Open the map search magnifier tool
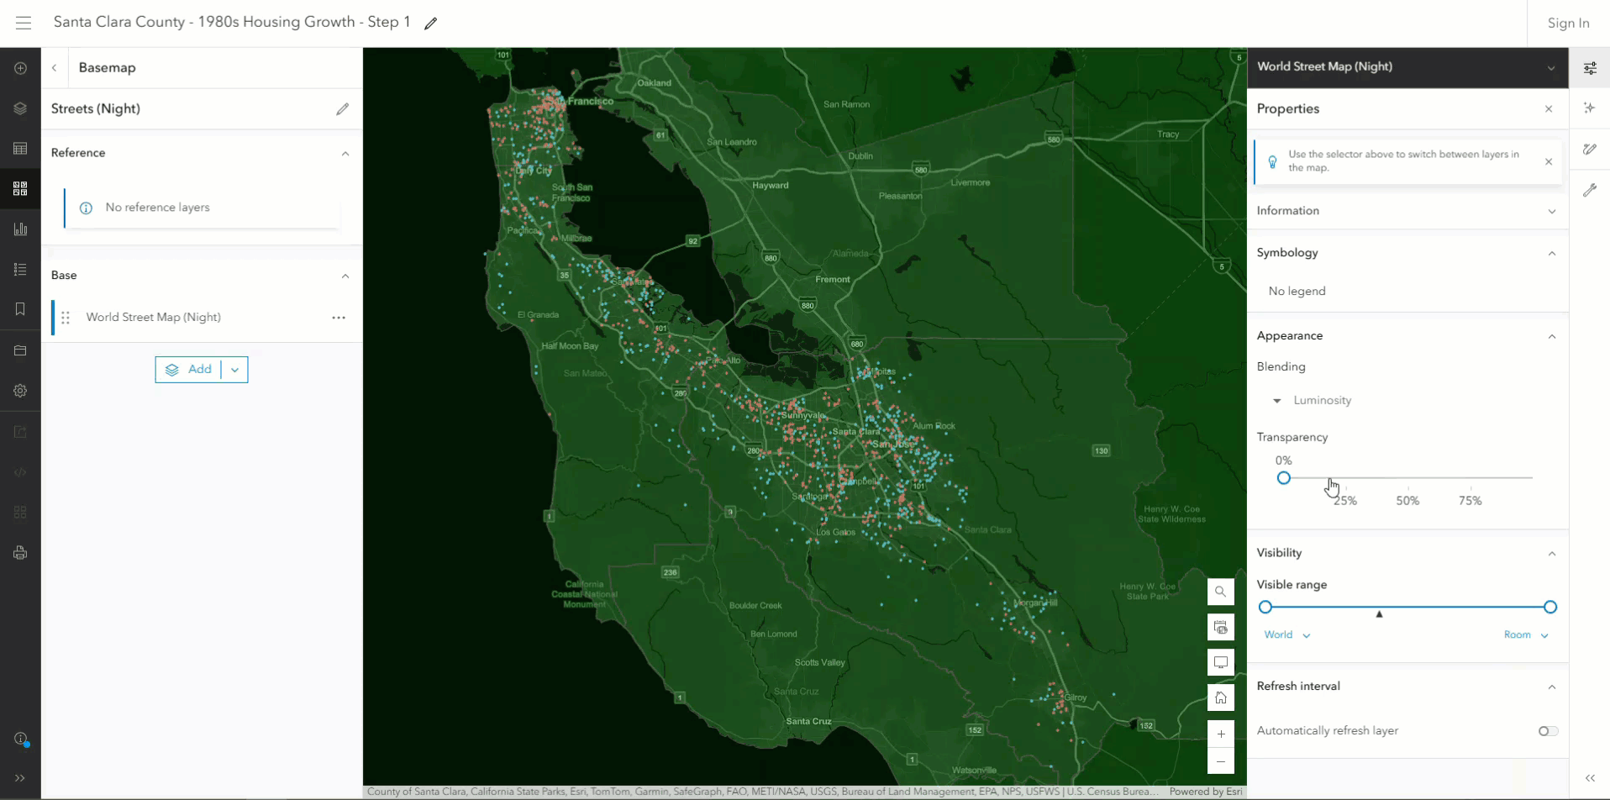This screenshot has height=800, width=1610. pos(1221,592)
